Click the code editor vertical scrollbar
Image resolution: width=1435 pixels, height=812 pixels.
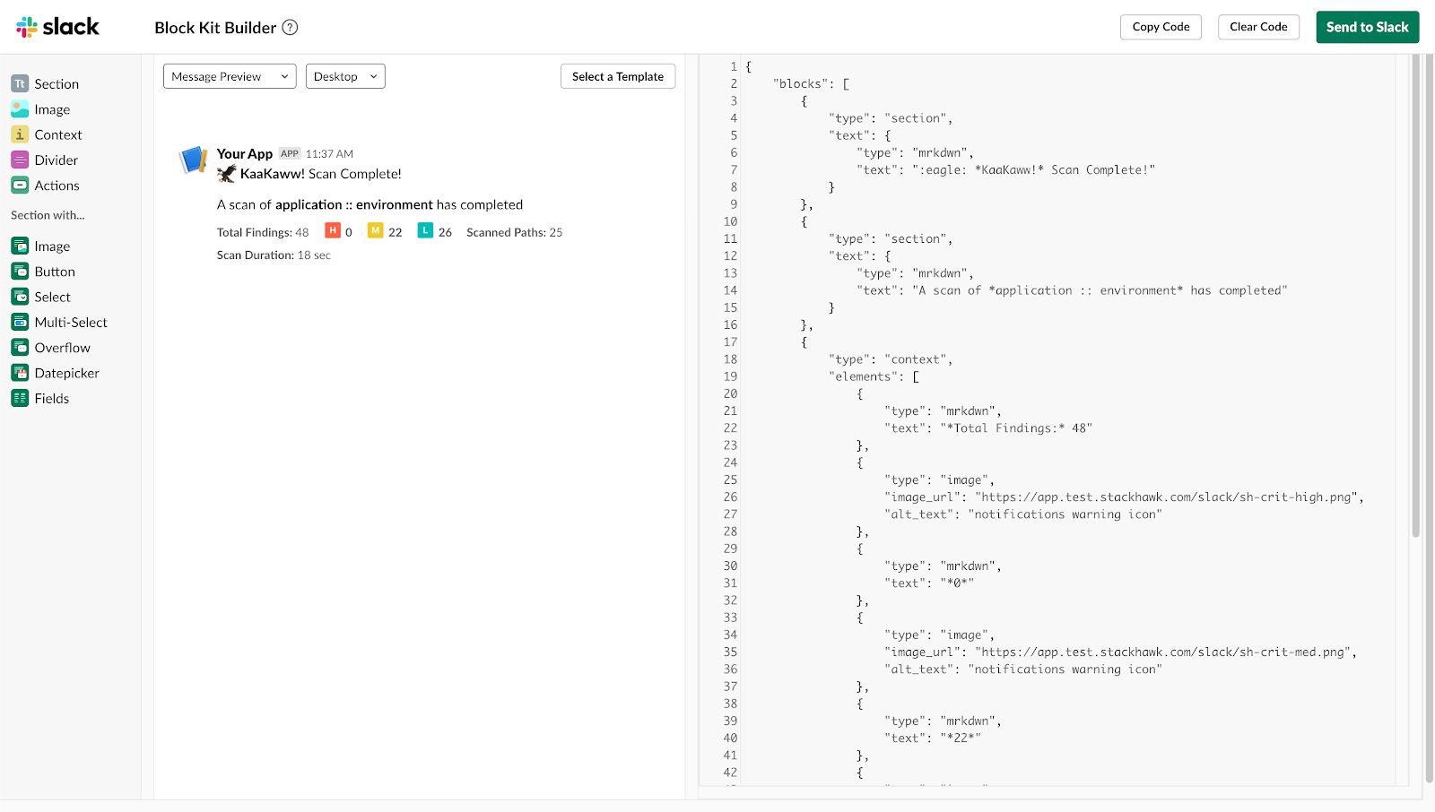pyautogui.click(x=1416, y=296)
